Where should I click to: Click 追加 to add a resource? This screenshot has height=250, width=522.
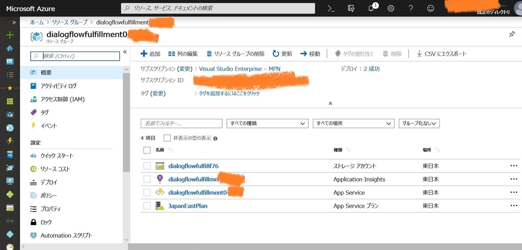(x=150, y=54)
